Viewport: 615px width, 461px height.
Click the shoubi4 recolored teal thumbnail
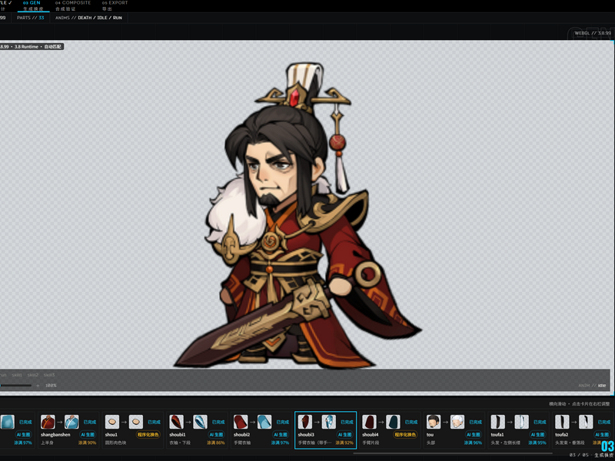point(393,422)
